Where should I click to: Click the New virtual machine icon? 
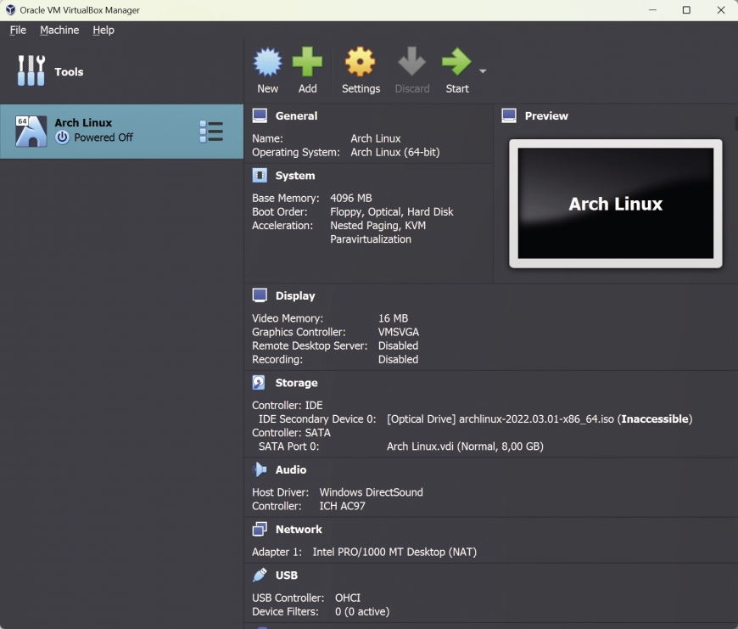pyautogui.click(x=267, y=62)
